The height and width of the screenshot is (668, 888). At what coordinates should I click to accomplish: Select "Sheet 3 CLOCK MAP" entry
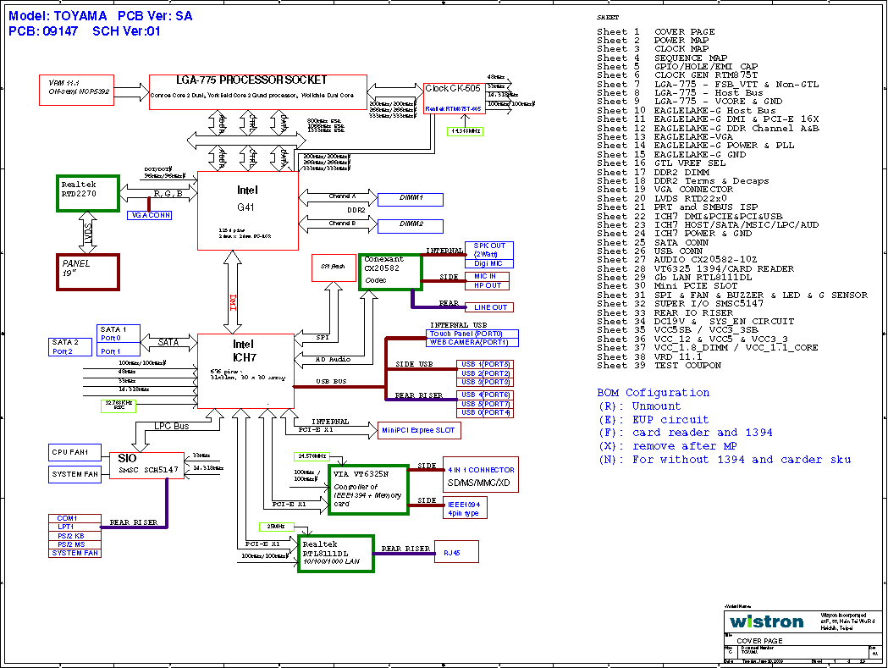[x=653, y=49]
